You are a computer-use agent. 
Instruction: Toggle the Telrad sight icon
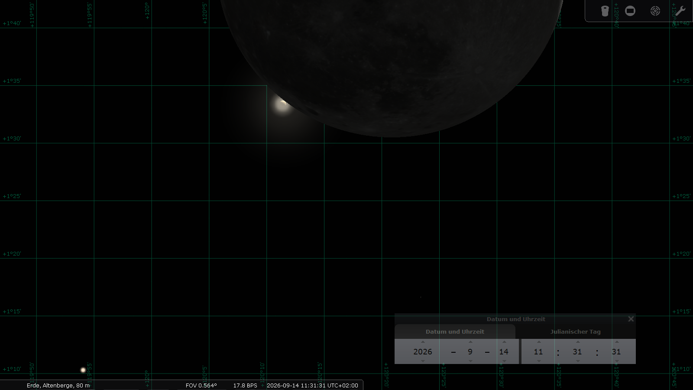pyautogui.click(x=655, y=11)
